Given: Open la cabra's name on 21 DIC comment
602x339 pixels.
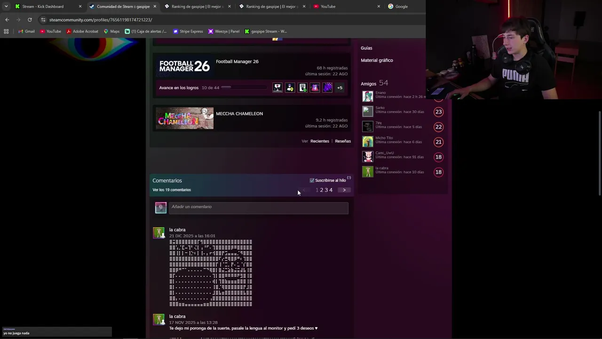Looking at the screenshot, I should pyautogui.click(x=177, y=230).
